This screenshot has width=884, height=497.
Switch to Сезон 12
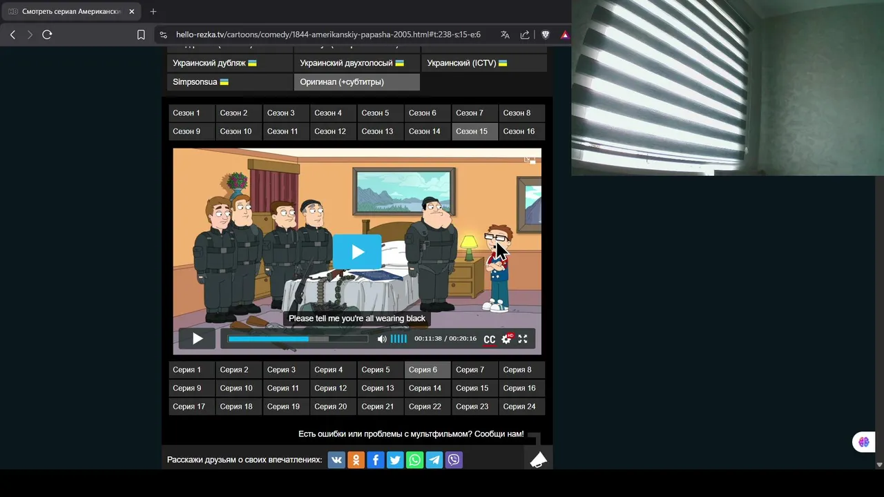coord(333,131)
